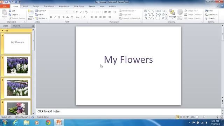
Task: Open the Replace dropdown
Action: (211, 15)
